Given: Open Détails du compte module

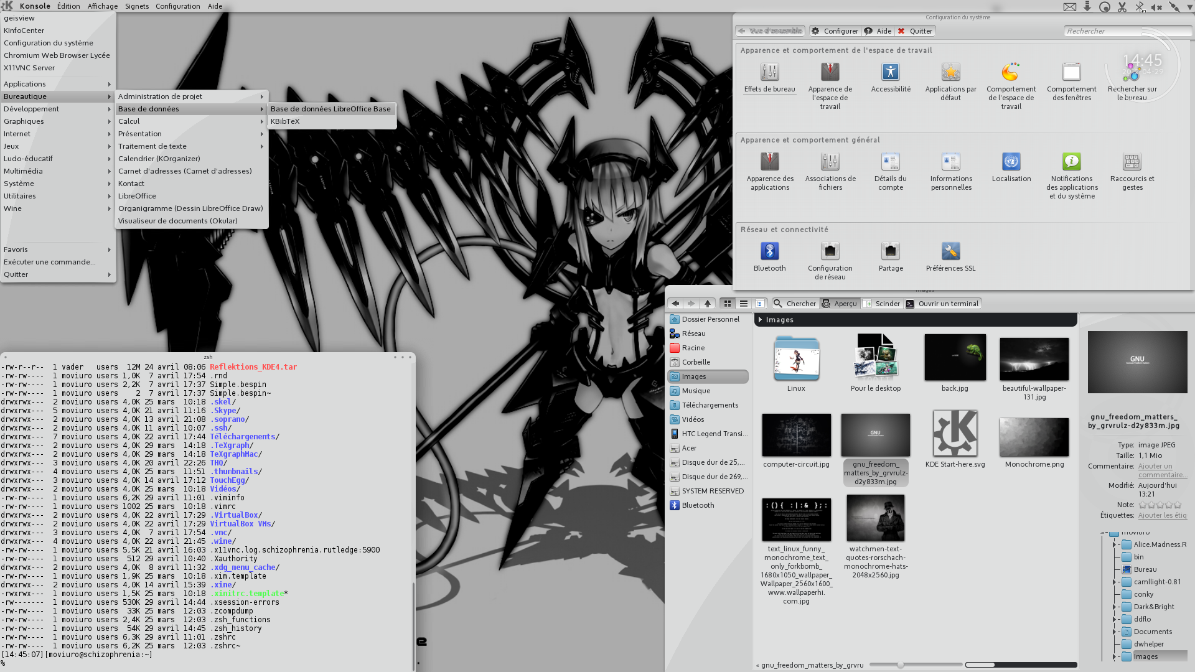Looking at the screenshot, I should click(891, 171).
